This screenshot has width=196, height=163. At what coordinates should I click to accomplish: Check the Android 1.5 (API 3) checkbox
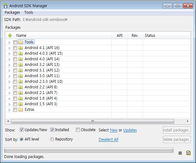pos(15,104)
